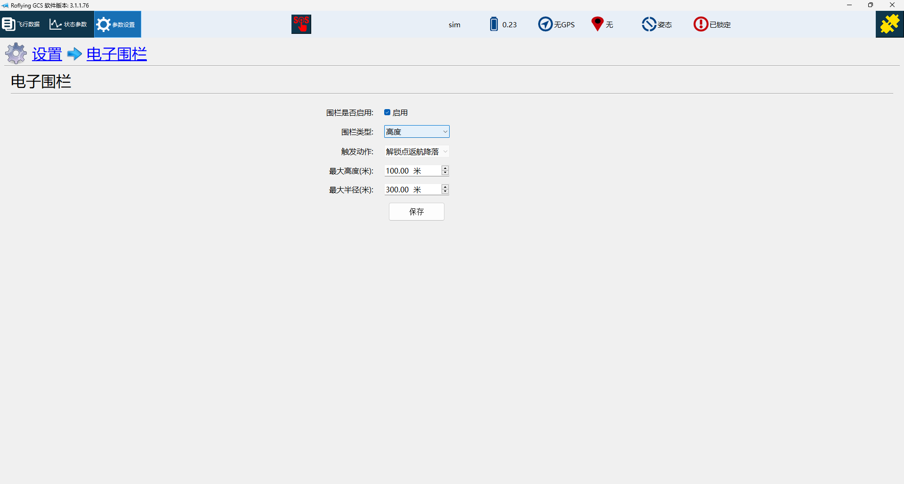The height and width of the screenshot is (484, 904).
Task: Click the 'sim' text in toolbar
Action: pyautogui.click(x=454, y=24)
